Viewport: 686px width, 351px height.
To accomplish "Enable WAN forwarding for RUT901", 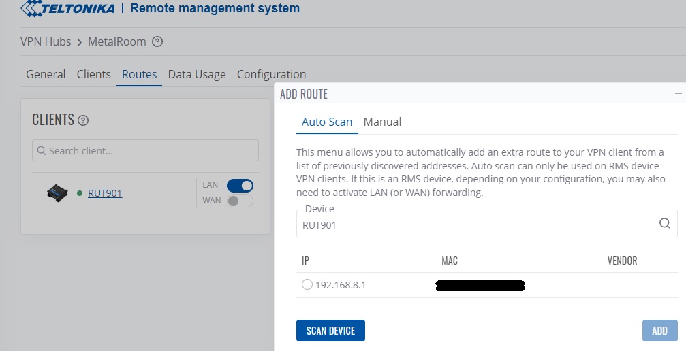I will 240,201.
